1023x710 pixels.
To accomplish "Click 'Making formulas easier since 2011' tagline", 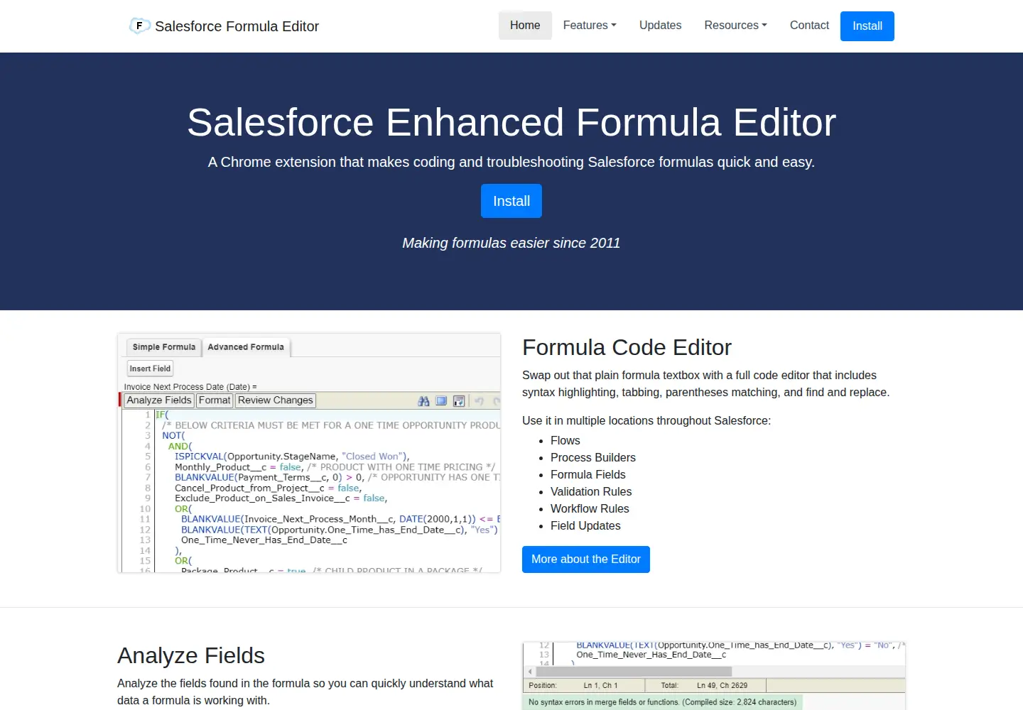I will pyautogui.click(x=511, y=243).
